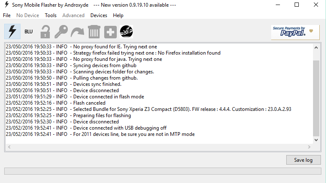Image resolution: width=326 pixels, height=183 pixels.
Task: Click the horizontal scrollbar left arrow
Action: coord(9,147)
